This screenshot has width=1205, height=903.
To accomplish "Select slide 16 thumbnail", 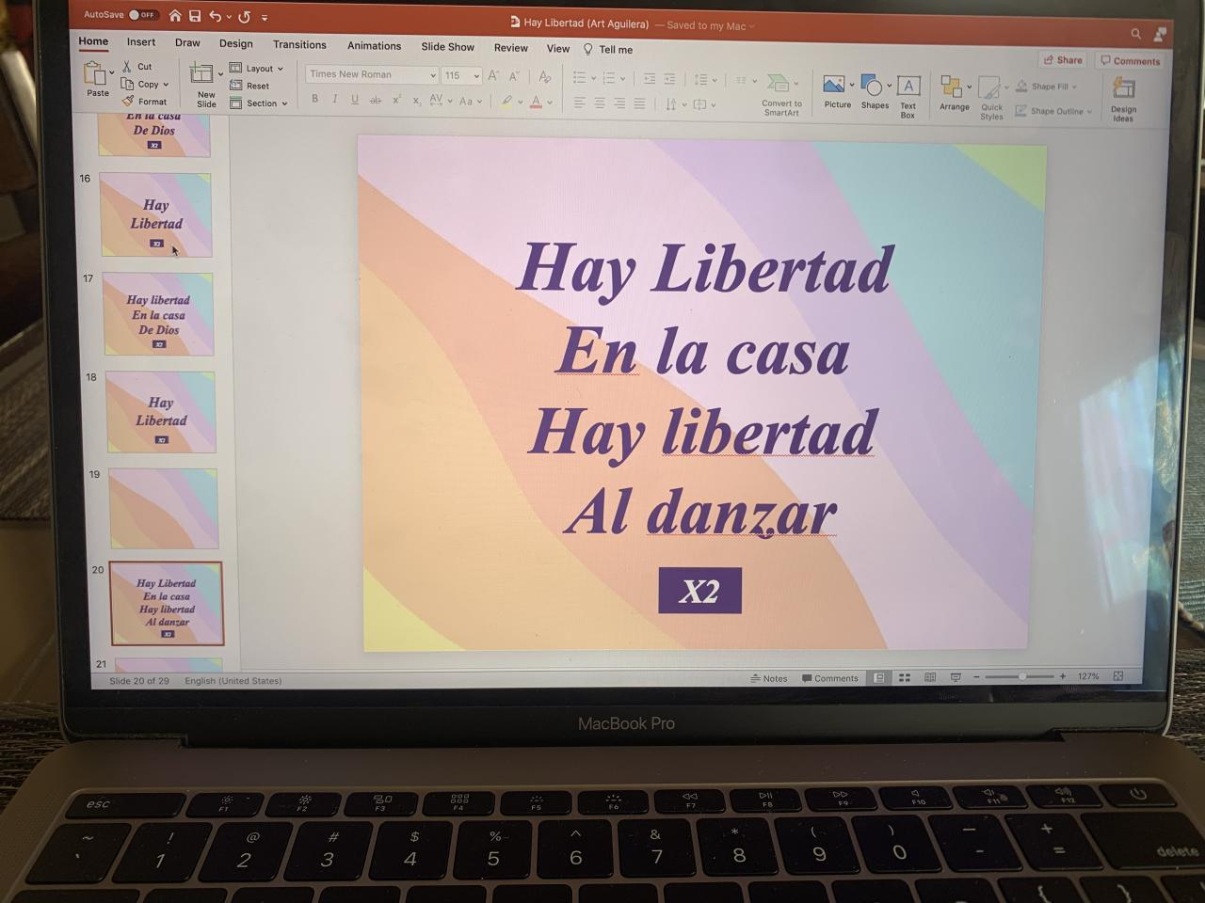I will 156,214.
